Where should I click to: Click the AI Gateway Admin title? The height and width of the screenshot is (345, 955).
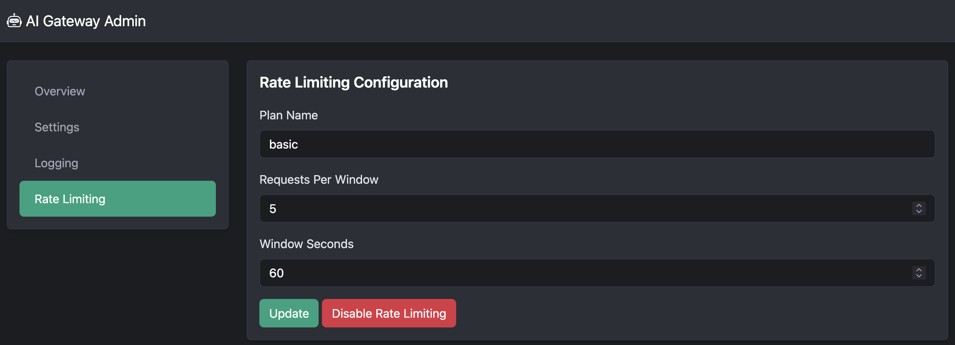[85, 21]
